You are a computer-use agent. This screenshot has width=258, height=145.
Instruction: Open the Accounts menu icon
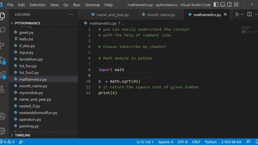(x=2, y=116)
